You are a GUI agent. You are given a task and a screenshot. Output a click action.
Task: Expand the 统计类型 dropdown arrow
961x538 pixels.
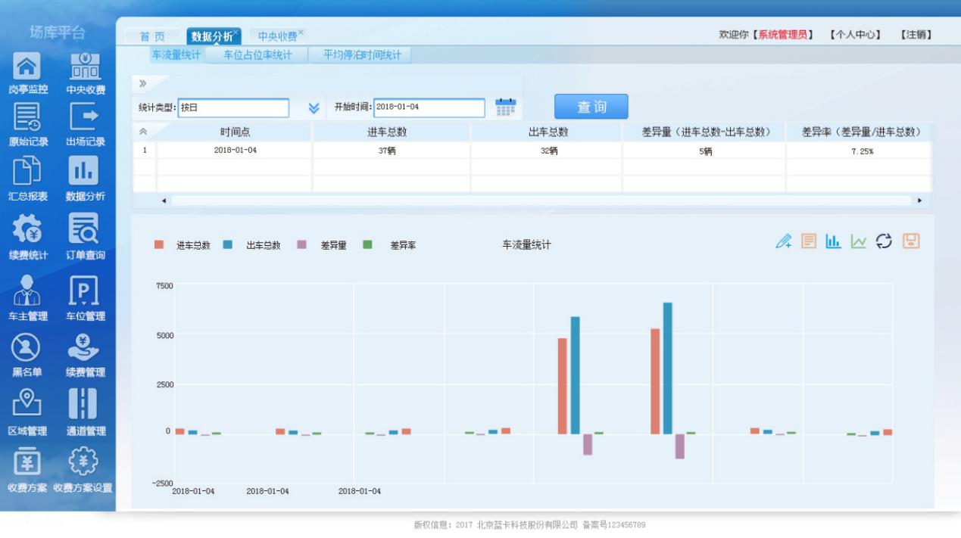[x=314, y=108]
